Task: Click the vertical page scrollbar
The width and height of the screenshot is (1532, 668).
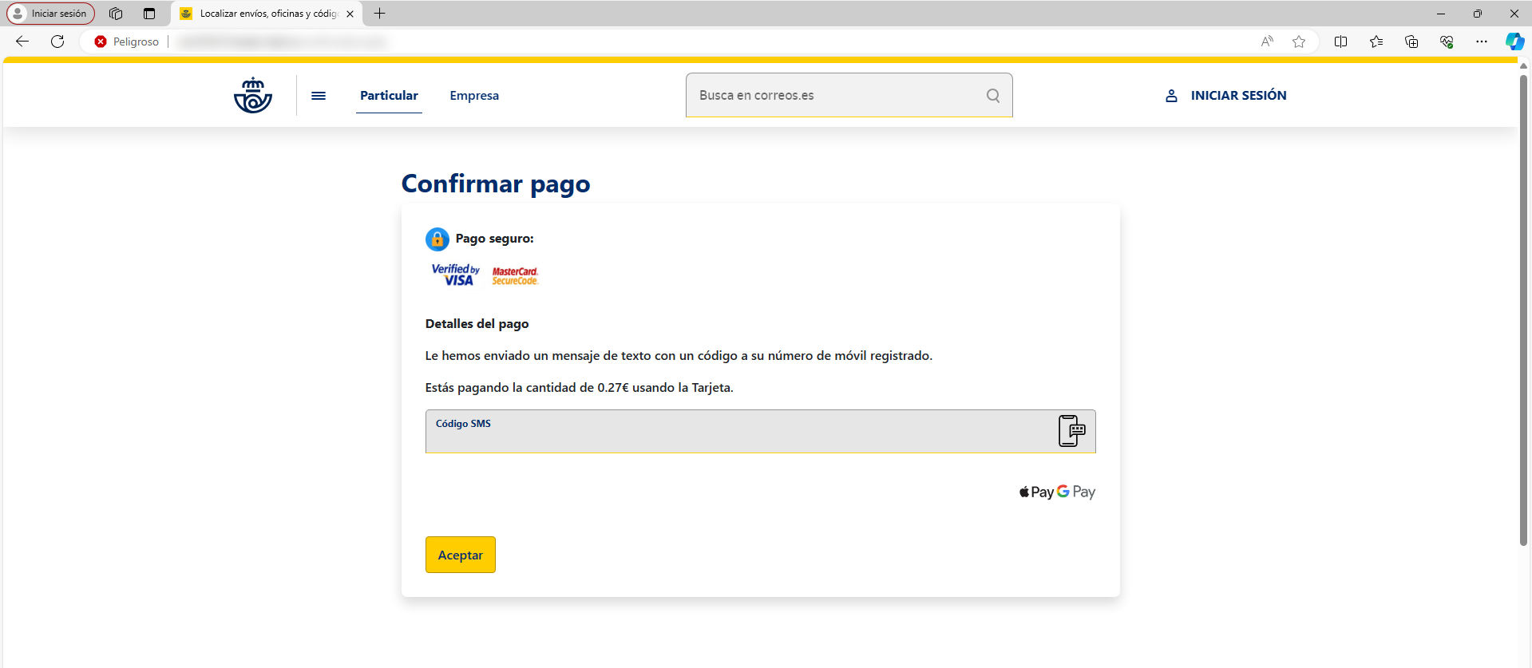Action: 1523,311
